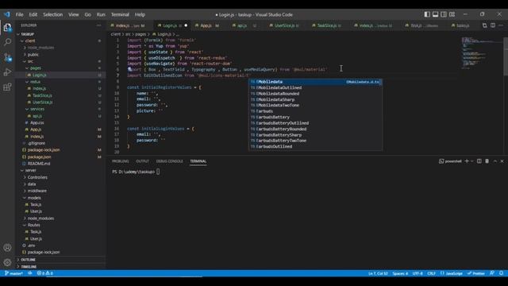Open editor more actions ellipsis
This screenshot has width=508, height=286.
click(x=501, y=25)
